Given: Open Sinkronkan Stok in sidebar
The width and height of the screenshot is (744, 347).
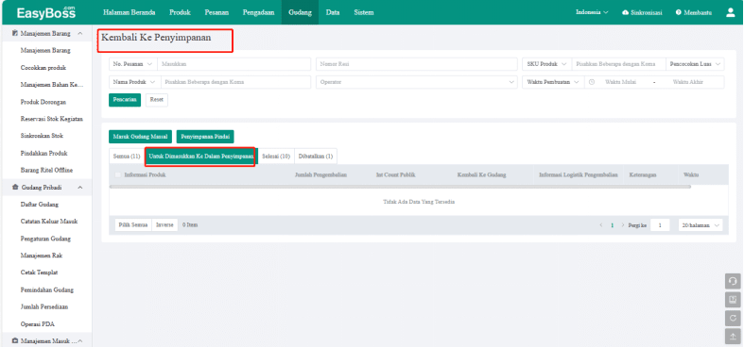Looking at the screenshot, I should [42, 136].
